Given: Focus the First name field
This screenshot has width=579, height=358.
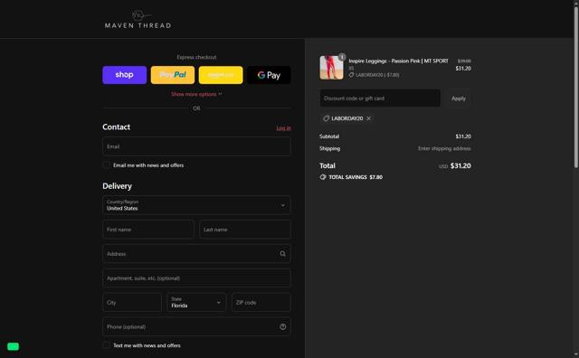Looking at the screenshot, I should point(148,230).
